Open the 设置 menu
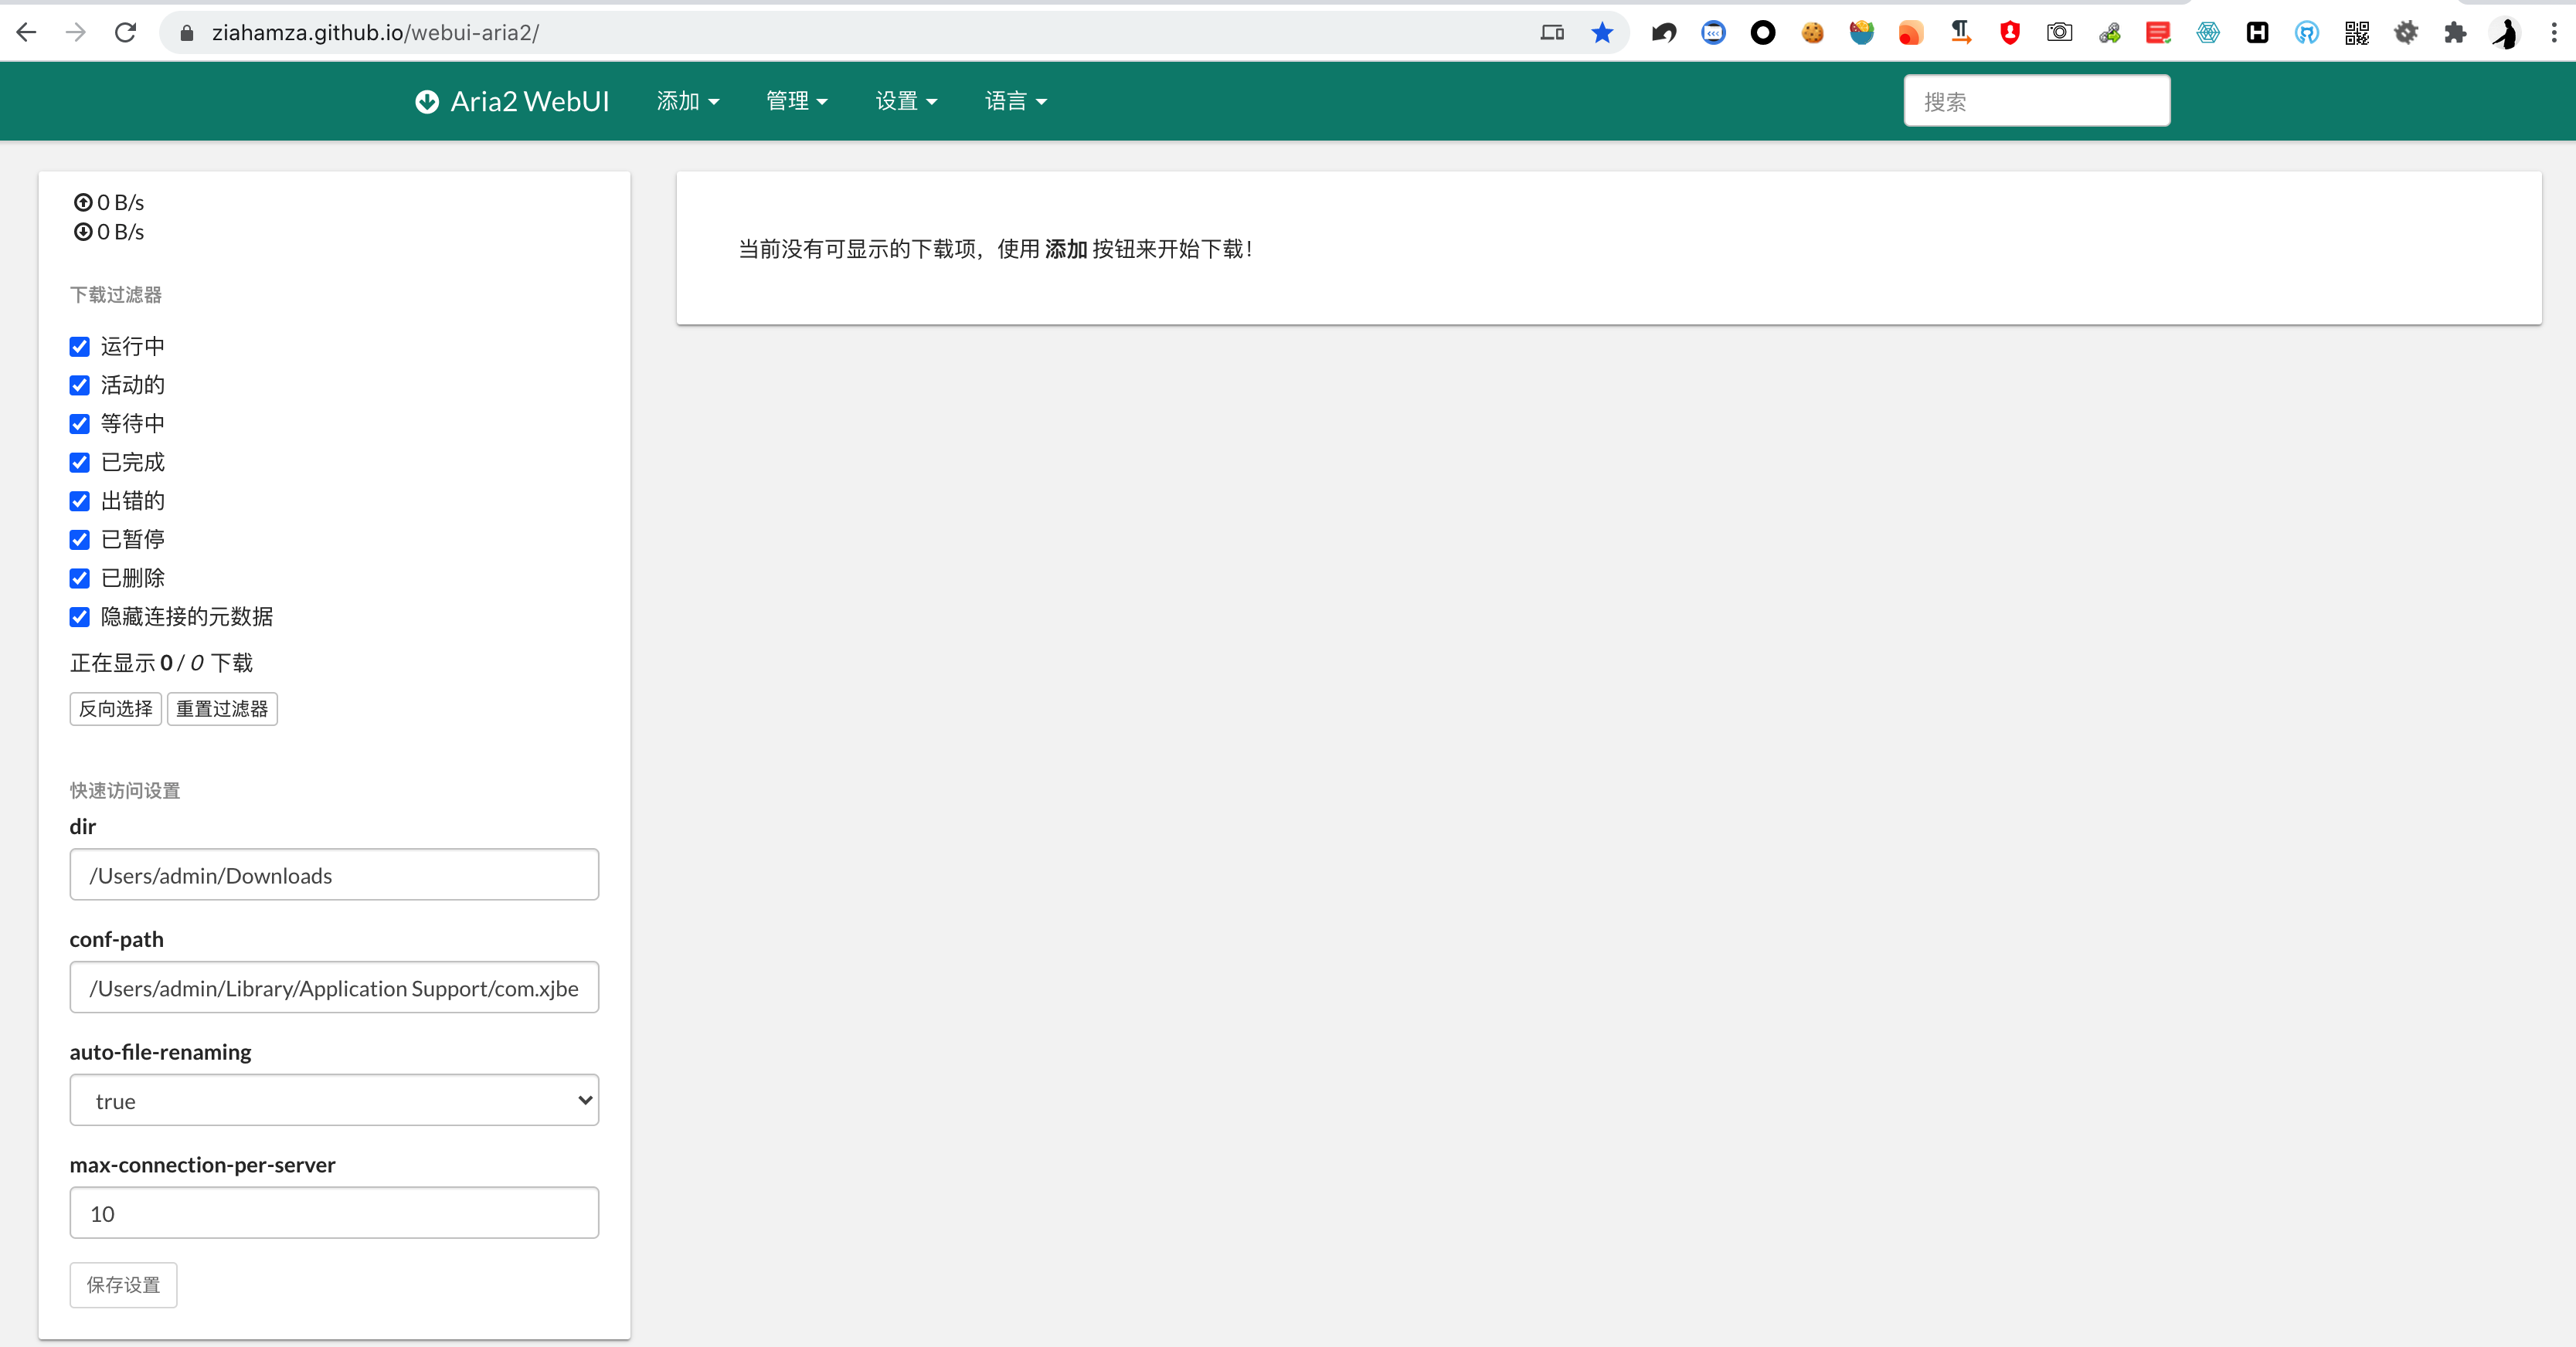 point(906,101)
